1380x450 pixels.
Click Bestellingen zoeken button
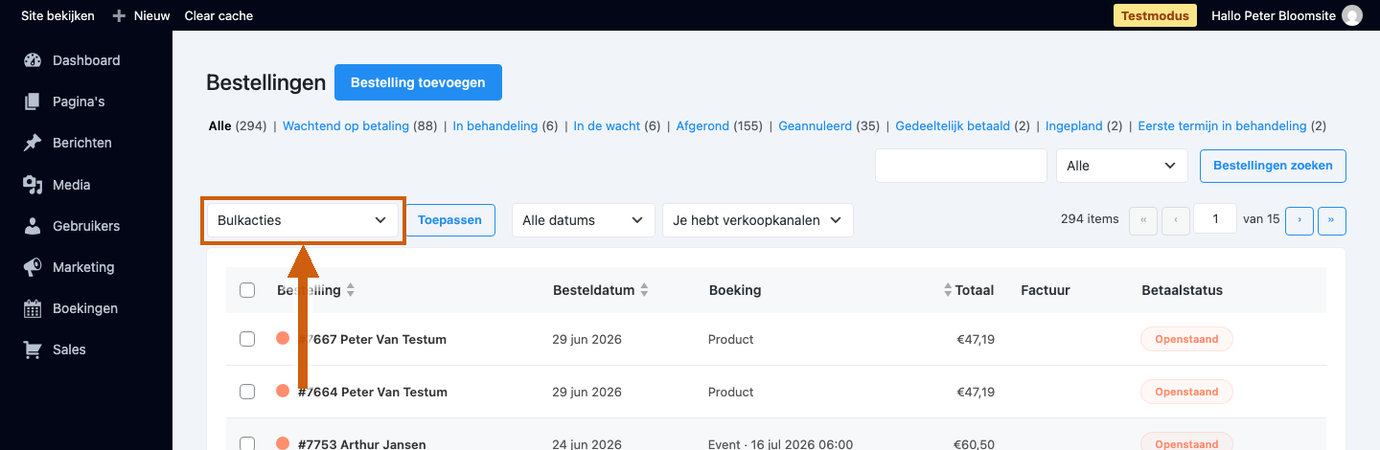point(1273,166)
